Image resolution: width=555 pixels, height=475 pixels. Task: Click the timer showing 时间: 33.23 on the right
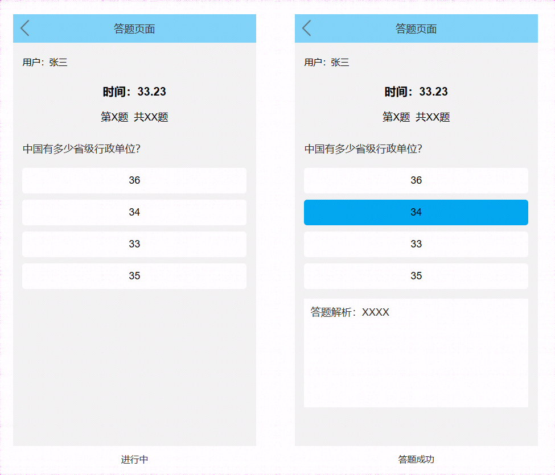(x=416, y=91)
